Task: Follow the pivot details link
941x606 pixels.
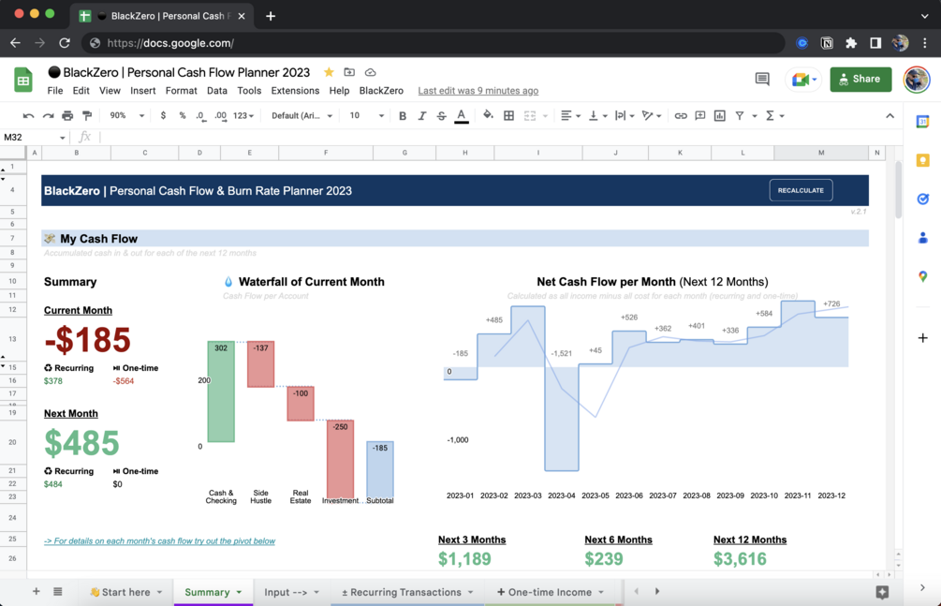Action: pyautogui.click(x=159, y=541)
